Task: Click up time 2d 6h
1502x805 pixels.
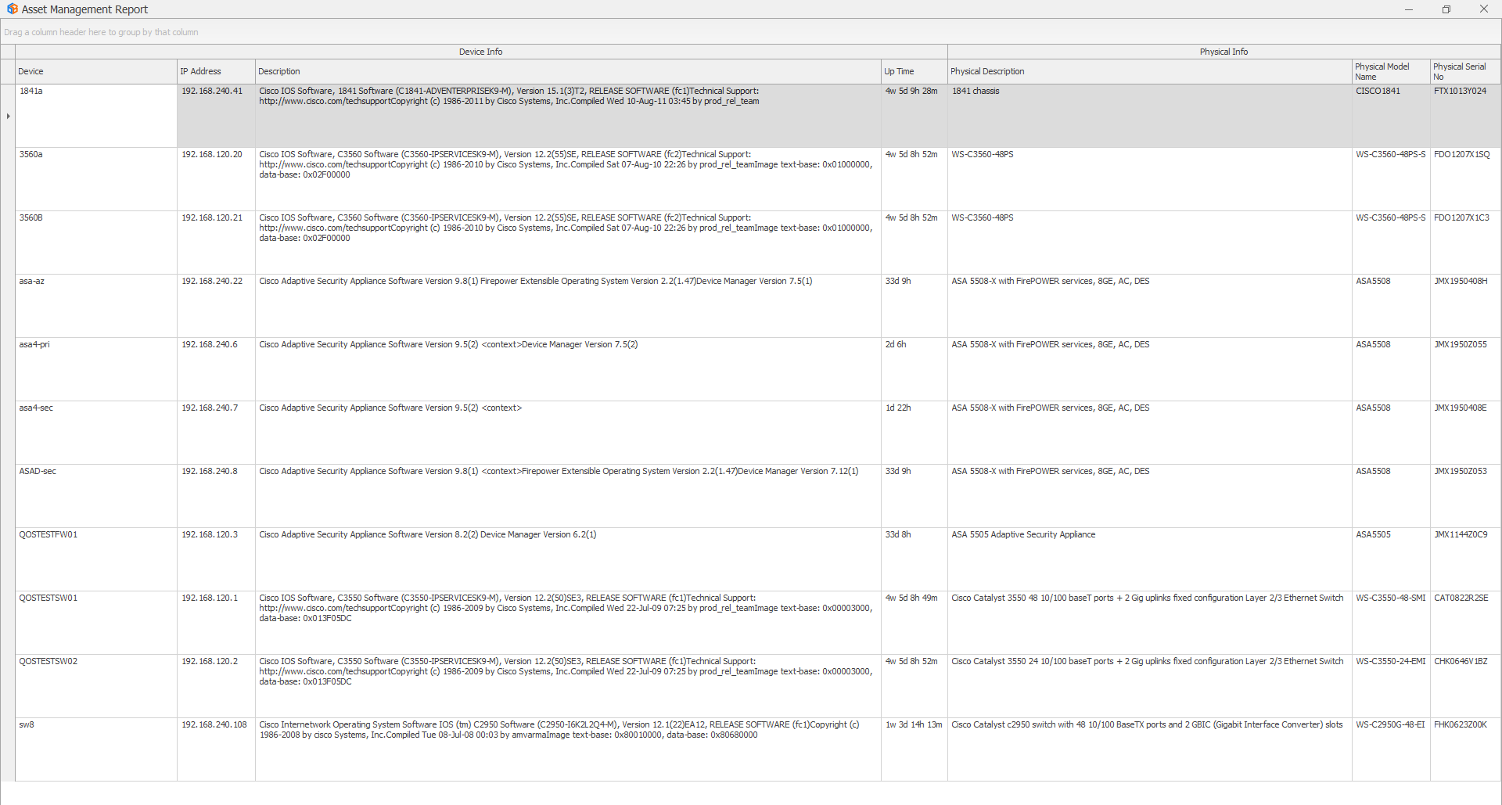Action: click(x=914, y=369)
